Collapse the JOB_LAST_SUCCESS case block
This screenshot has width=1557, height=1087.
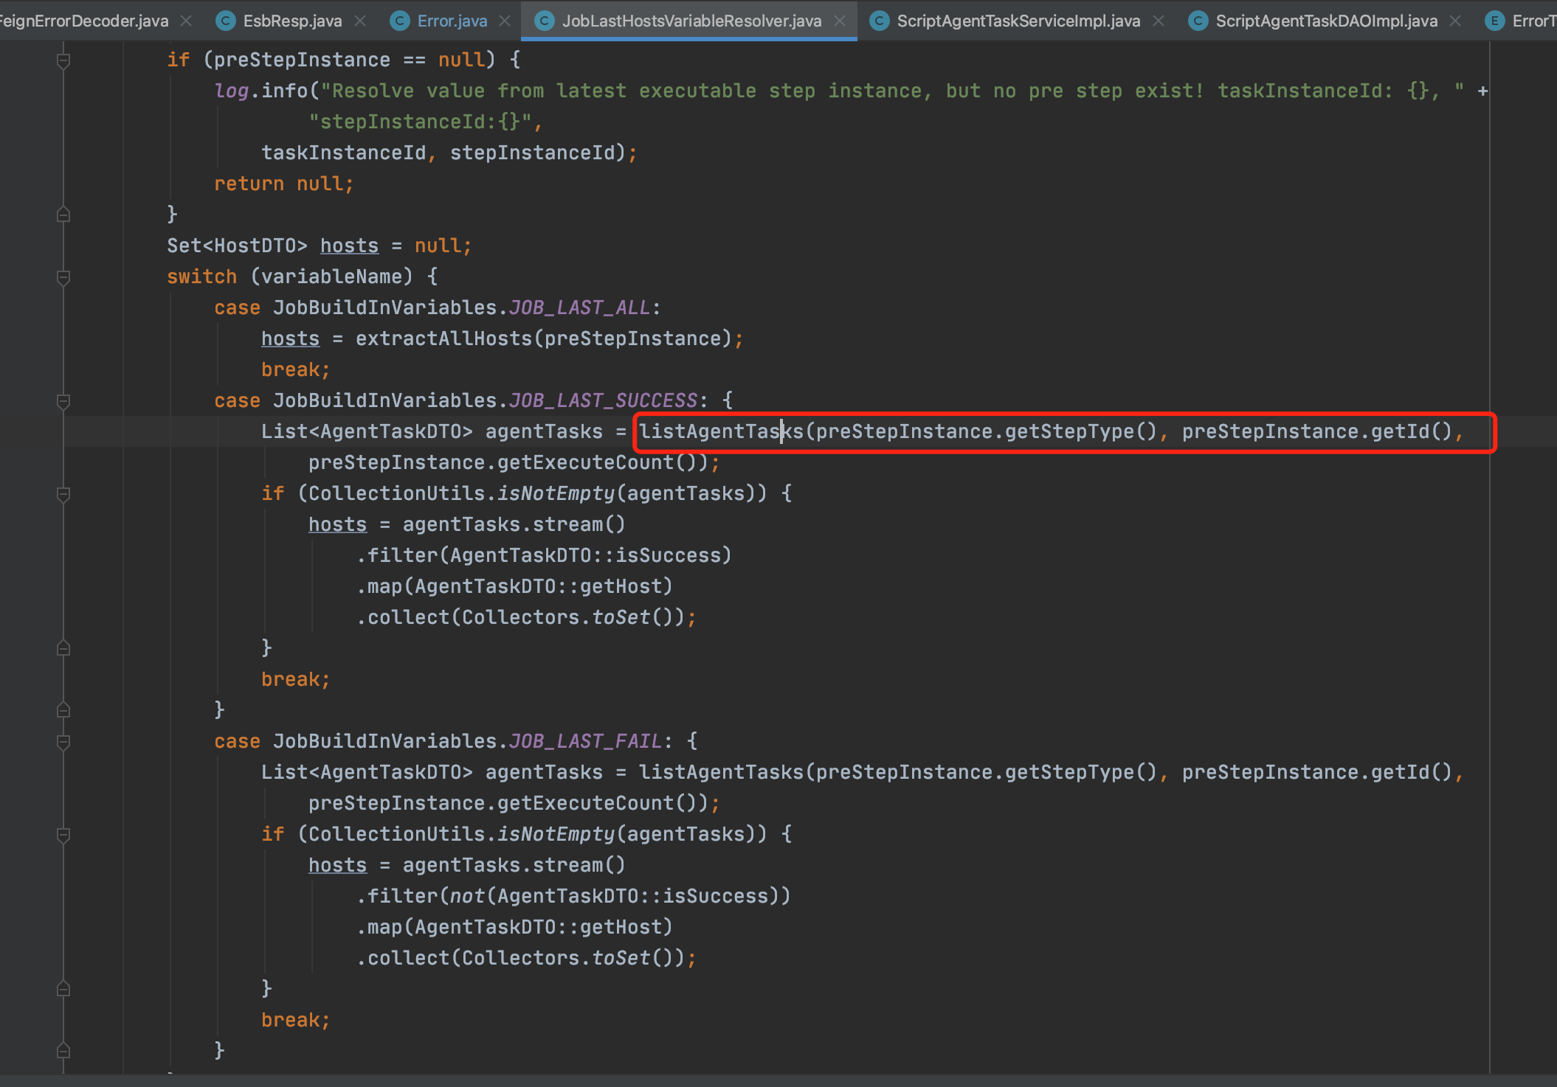point(63,402)
